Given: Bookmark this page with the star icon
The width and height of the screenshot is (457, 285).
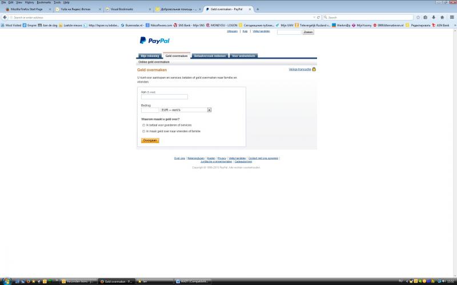Looking at the screenshot, I should tap(418, 18).
